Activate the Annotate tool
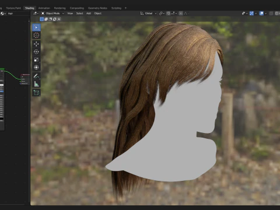This screenshot has height=210, width=280. click(x=36, y=76)
